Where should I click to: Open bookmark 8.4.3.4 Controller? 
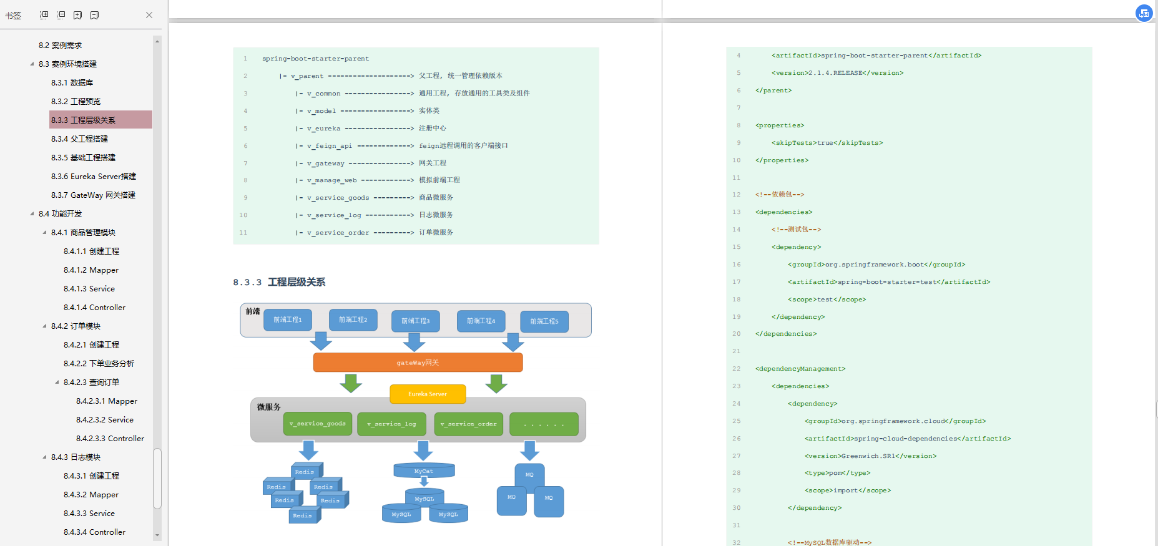[94, 532]
